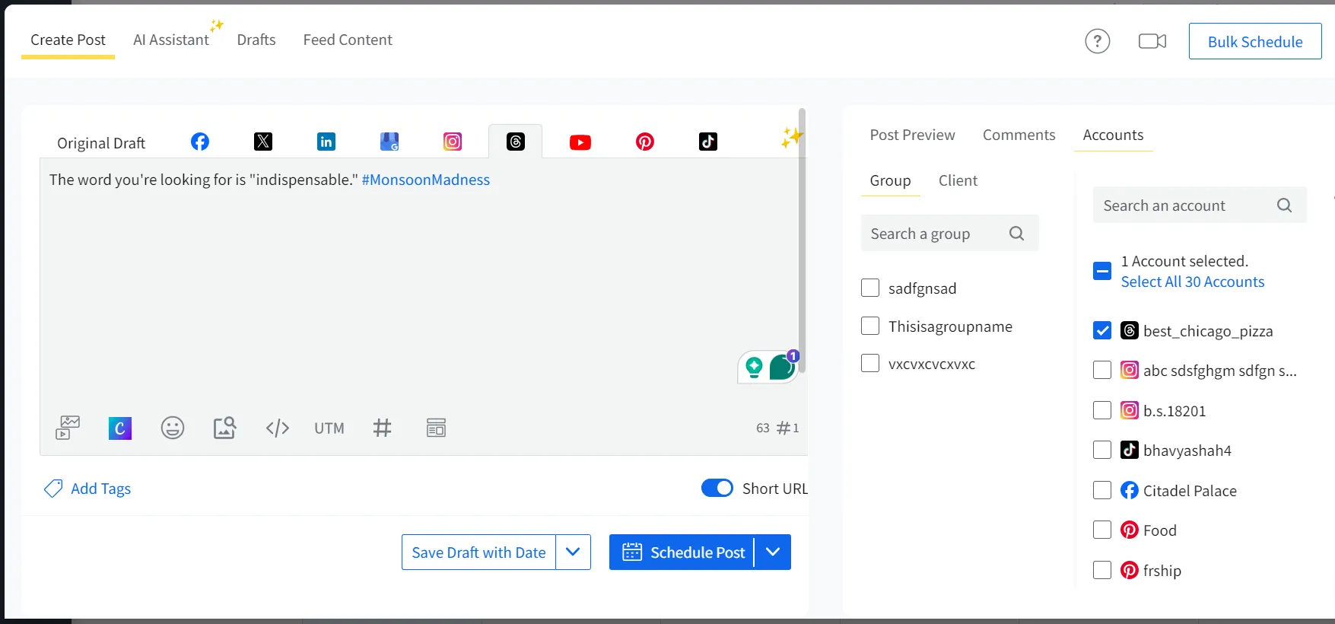The height and width of the screenshot is (624, 1335).
Task: Click the Schedule Post button
Action: point(682,552)
